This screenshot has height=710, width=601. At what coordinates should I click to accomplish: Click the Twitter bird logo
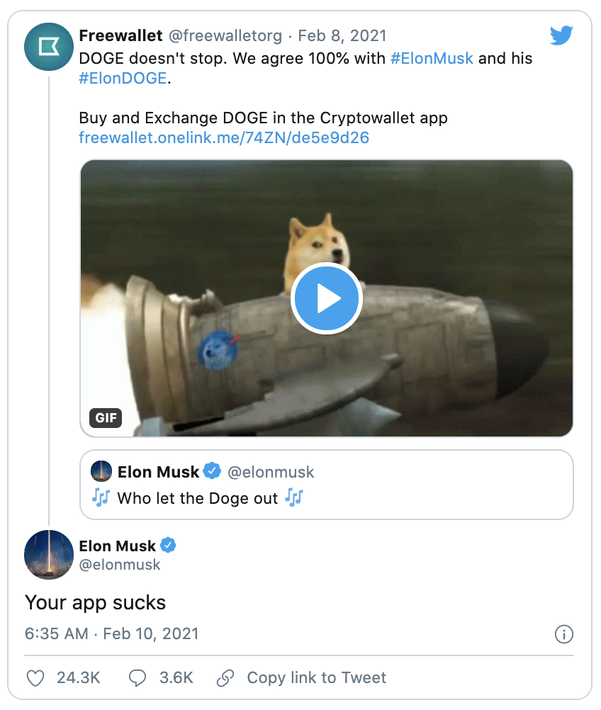pos(561,35)
